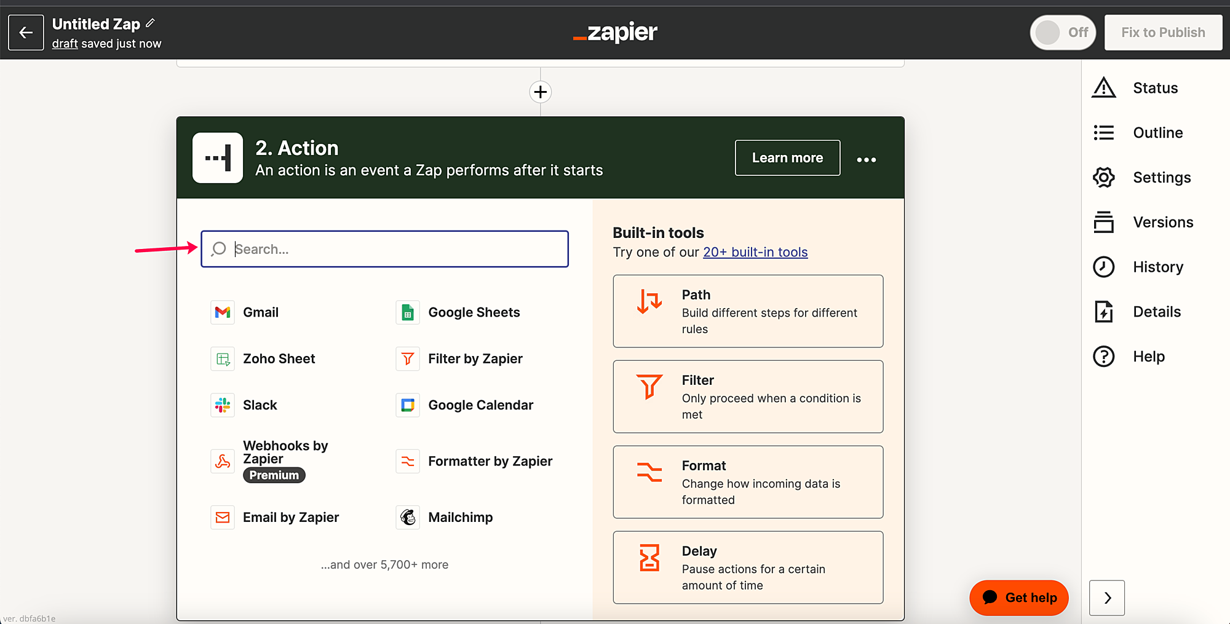Screen dimensions: 1230x624
Task: Click the Action step icon
Action: pos(218,158)
